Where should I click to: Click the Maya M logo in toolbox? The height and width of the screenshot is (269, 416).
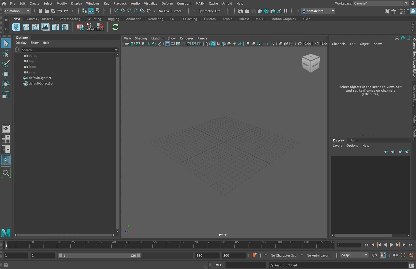click(6, 233)
